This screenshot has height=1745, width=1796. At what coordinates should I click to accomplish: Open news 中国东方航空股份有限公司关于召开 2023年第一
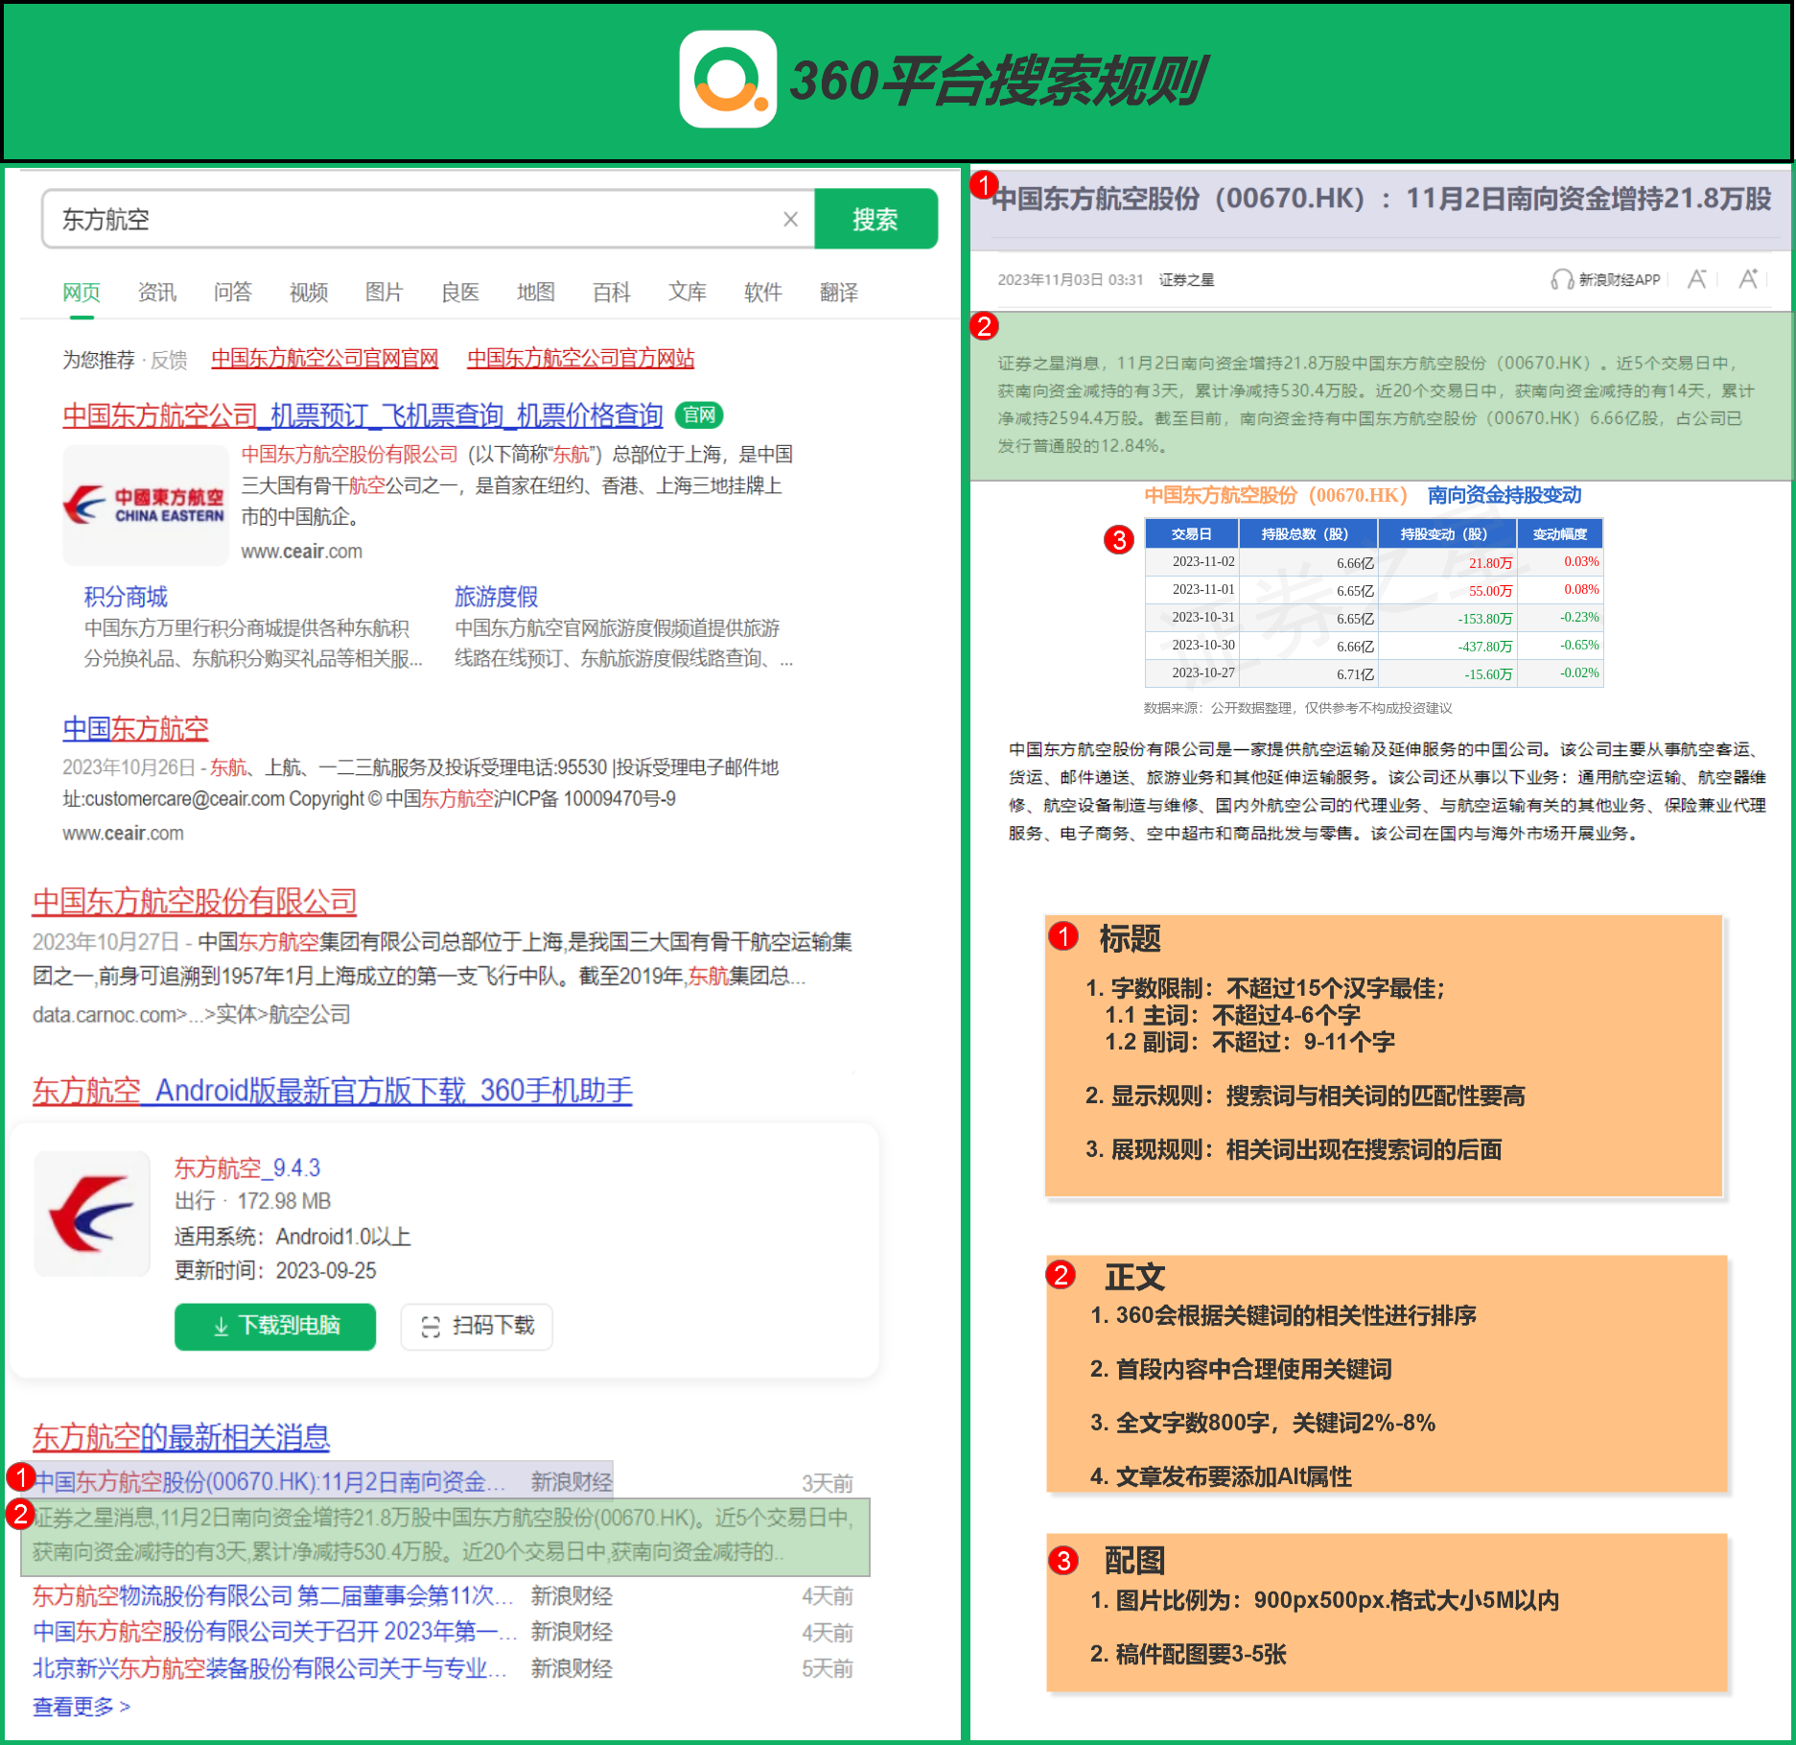click(275, 1632)
